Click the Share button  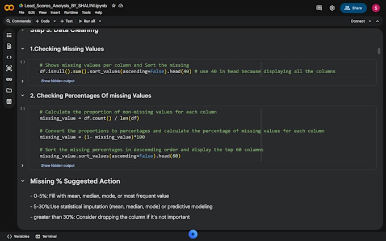pyautogui.click(x=353, y=8)
